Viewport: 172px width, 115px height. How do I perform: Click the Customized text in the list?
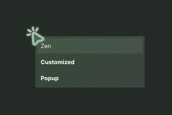58,62
